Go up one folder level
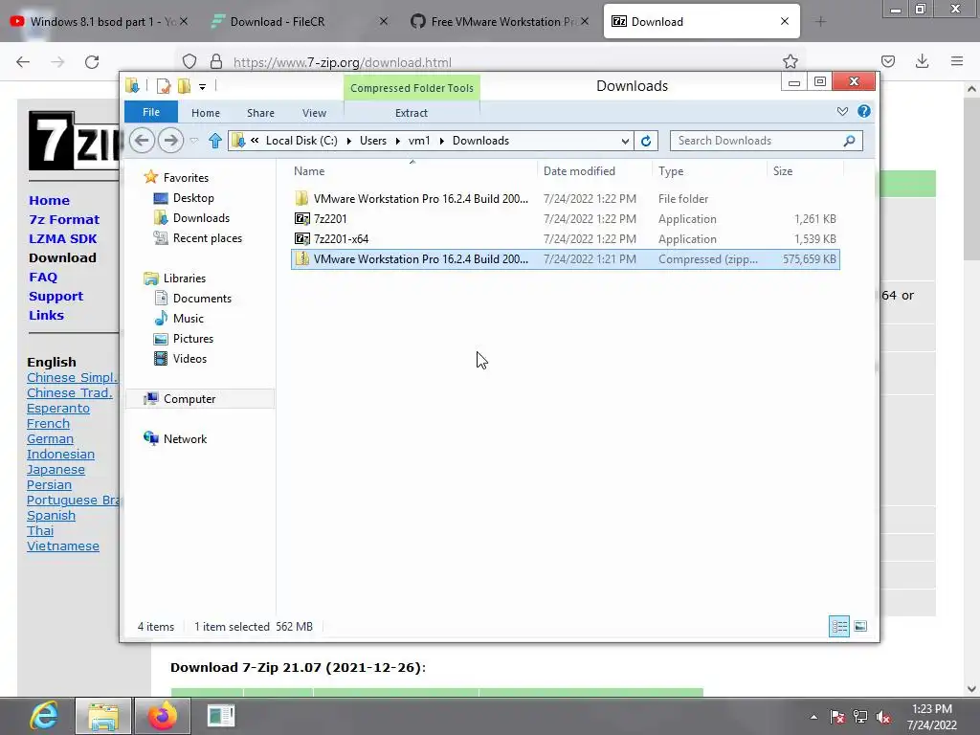980x735 pixels. (x=215, y=141)
